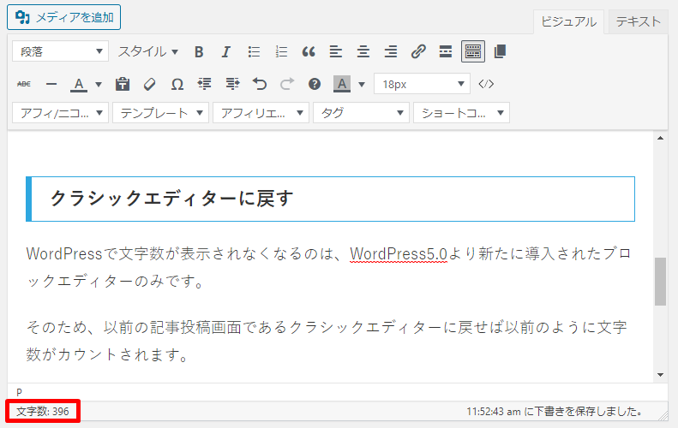Toggle strikethrough formatting
The height and width of the screenshot is (428, 678).
point(24,84)
